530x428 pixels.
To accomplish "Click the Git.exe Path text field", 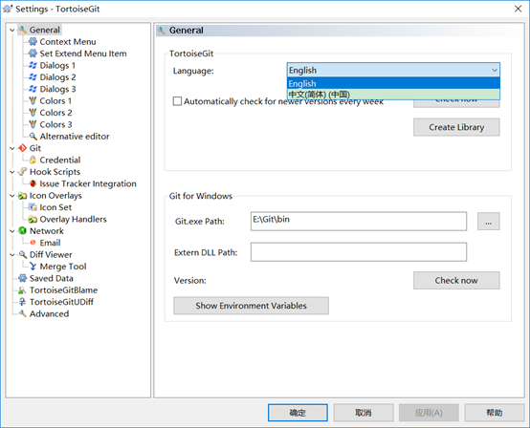I will tap(359, 222).
